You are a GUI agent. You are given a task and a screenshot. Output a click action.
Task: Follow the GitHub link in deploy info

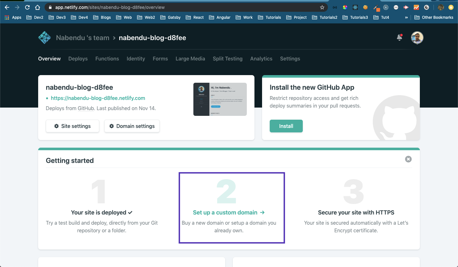(x=86, y=108)
